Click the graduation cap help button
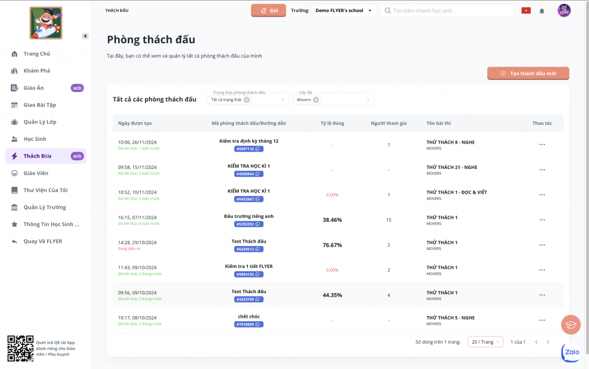The width and height of the screenshot is (589, 369). coord(571,325)
